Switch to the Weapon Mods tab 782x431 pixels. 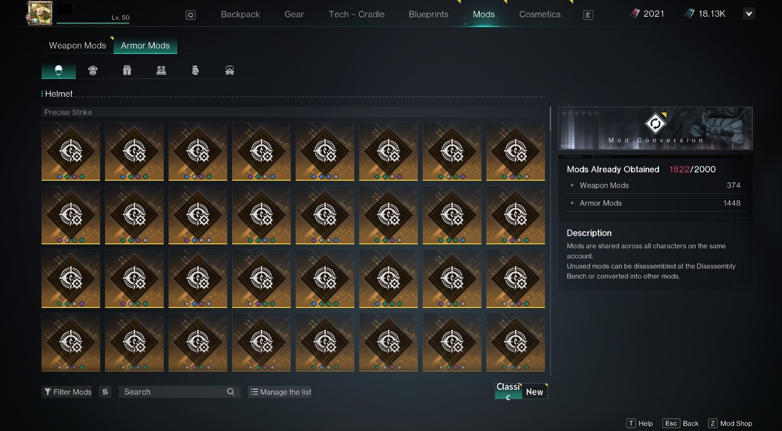click(x=77, y=46)
